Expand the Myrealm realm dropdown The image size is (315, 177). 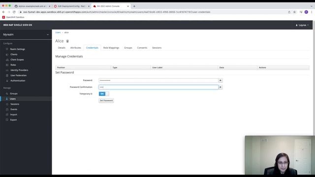click(26, 34)
